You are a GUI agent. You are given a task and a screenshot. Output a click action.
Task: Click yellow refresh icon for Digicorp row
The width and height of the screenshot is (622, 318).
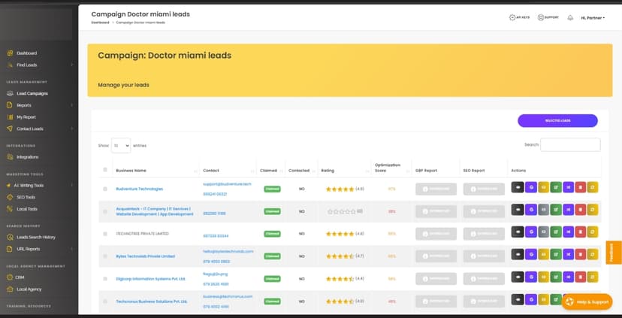pyautogui.click(x=593, y=277)
